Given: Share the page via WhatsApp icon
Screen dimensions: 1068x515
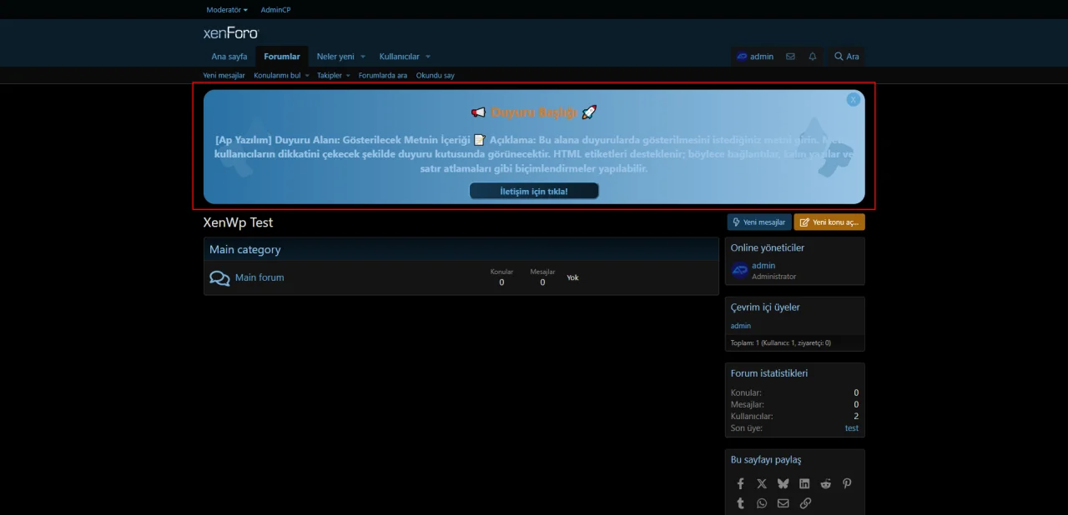Looking at the screenshot, I should (x=762, y=502).
